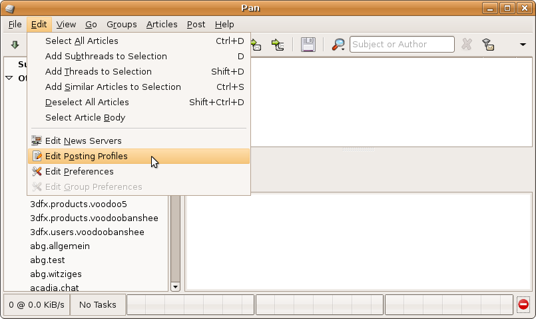Viewport: 536px width, 319px height.
Task: Click the group list scroll down arrow
Action: tap(176, 286)
